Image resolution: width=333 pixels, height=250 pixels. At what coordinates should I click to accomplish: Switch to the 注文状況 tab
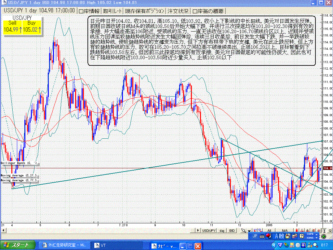tap(178, 10)
